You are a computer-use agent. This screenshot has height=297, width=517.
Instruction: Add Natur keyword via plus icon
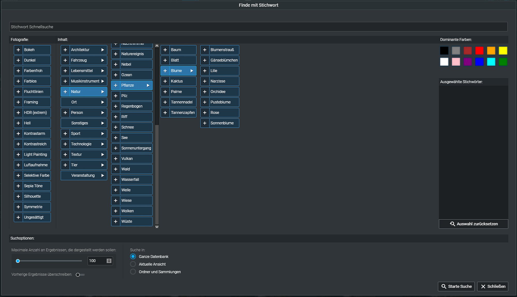point(65,92)
